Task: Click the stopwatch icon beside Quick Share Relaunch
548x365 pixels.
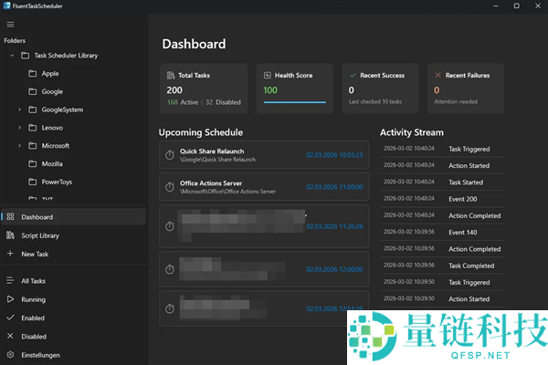Action: [x=170, y=155]
